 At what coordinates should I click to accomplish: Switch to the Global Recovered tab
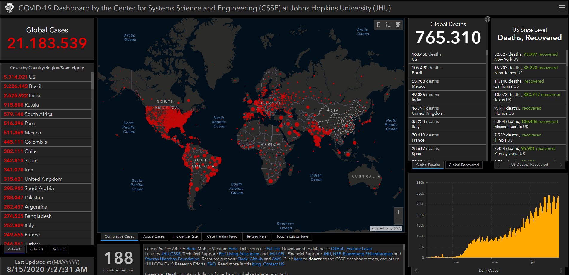pos(463,165)
